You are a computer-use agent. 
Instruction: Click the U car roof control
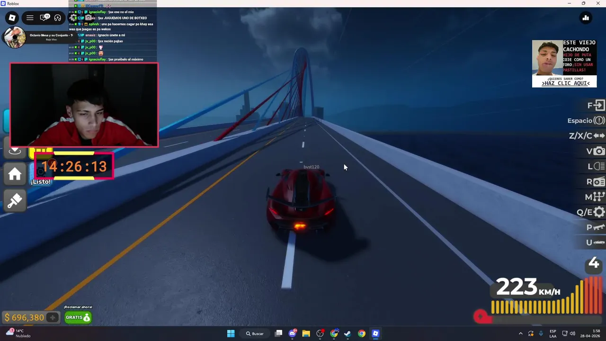(x=596, y=242)
